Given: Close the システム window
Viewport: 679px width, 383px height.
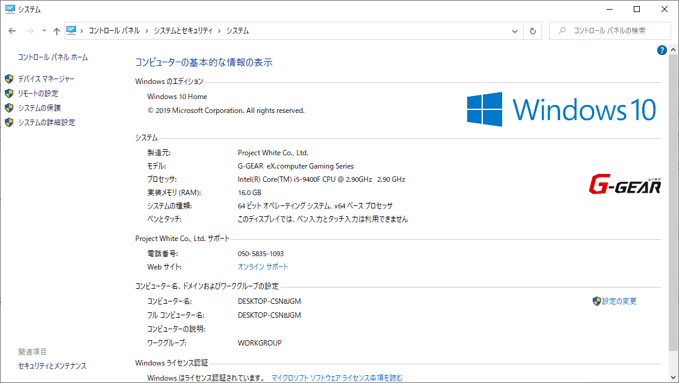Looking at the screenshot, I should [x=665, y=9].
